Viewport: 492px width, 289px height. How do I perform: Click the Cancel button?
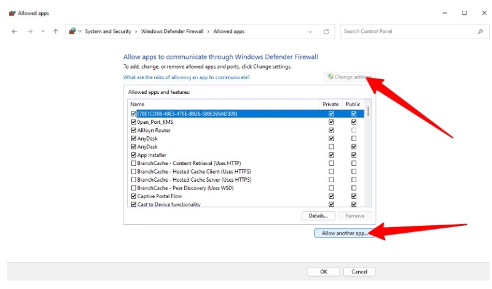[x=359, y=271]
